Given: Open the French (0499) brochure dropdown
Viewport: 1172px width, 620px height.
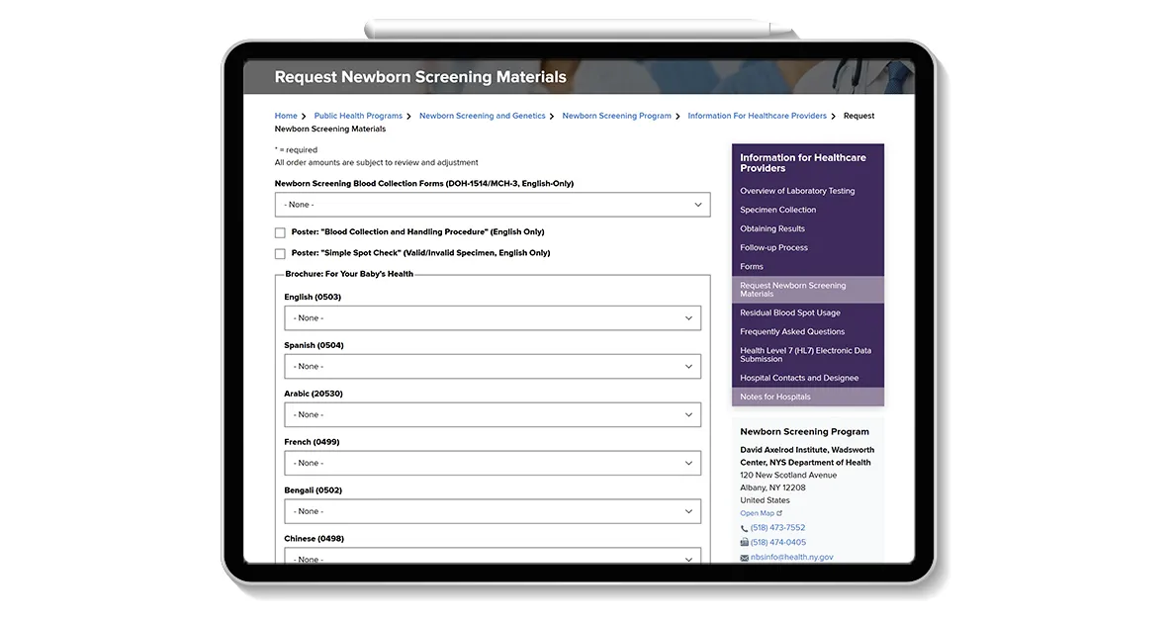Looking at the screenshot, I should (x=492, y=464).
